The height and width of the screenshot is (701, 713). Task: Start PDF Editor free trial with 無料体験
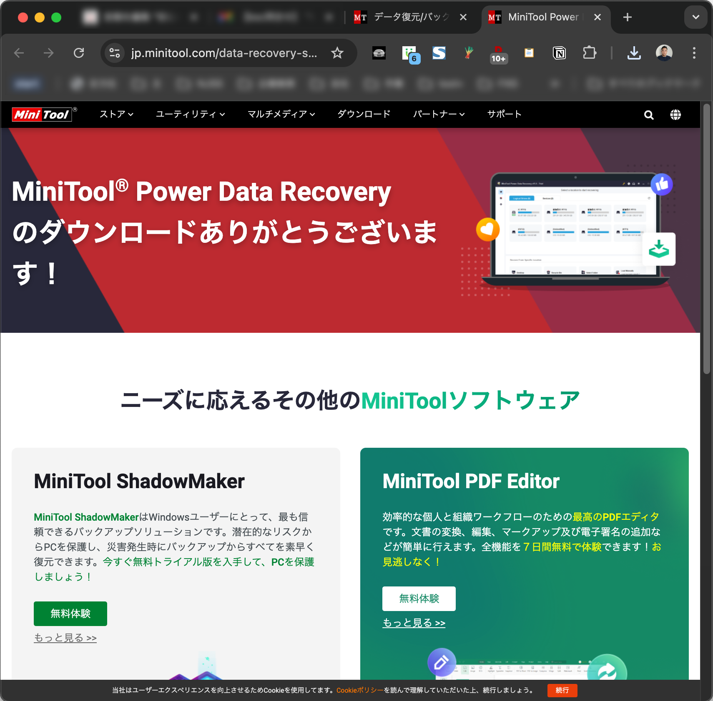click(x=419, y=599)
